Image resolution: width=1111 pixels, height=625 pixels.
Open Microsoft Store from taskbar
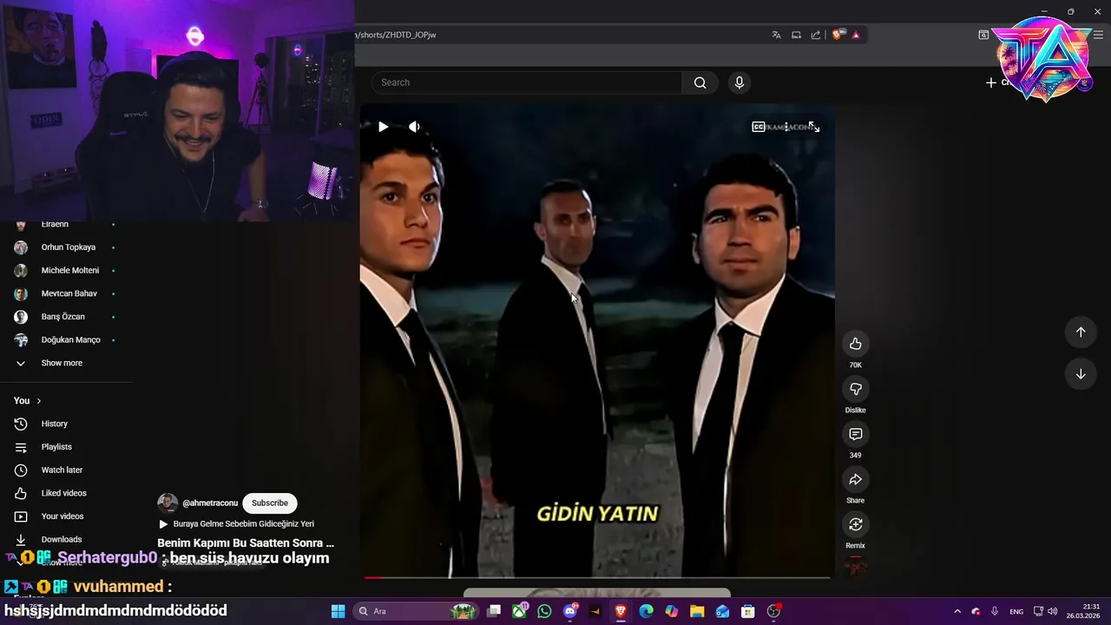point(747,611)
